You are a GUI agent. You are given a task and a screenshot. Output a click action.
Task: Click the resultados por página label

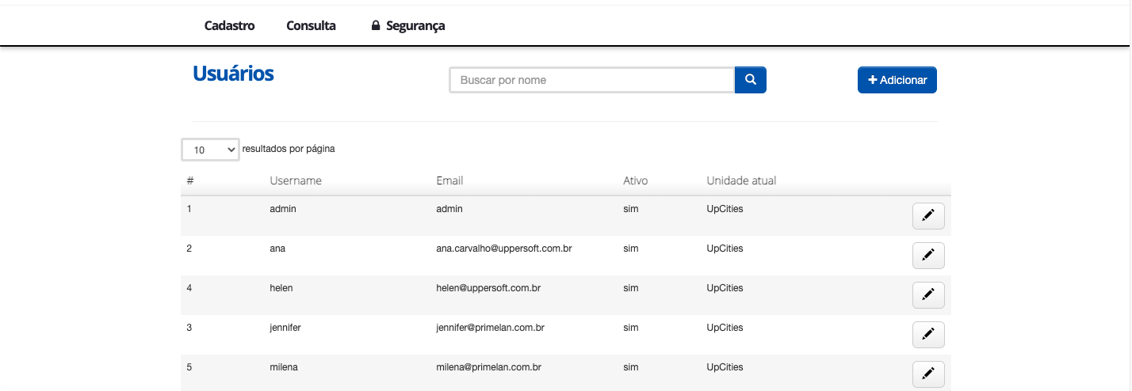point(289,149)
